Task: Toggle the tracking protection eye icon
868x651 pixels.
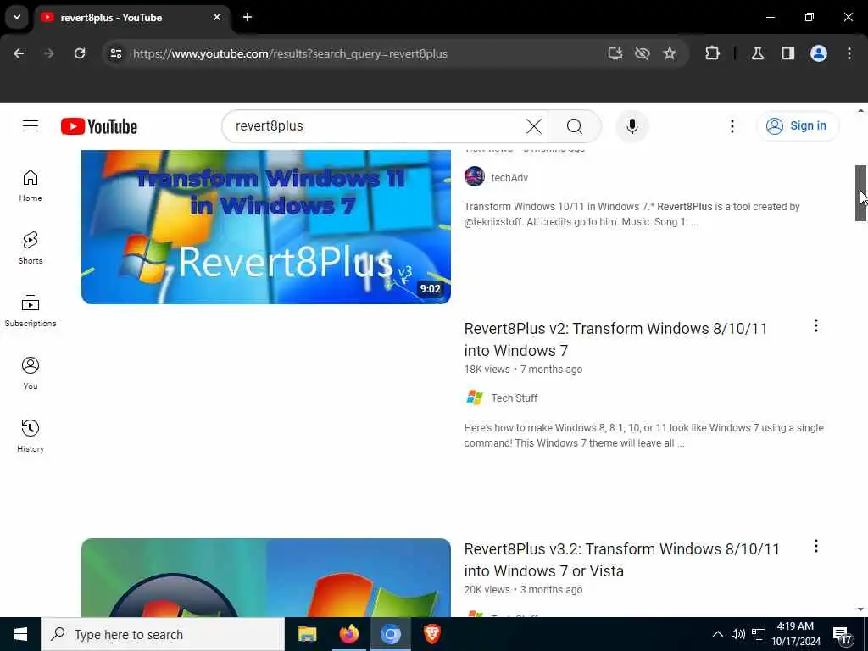Action: click(x=643, y=53)
